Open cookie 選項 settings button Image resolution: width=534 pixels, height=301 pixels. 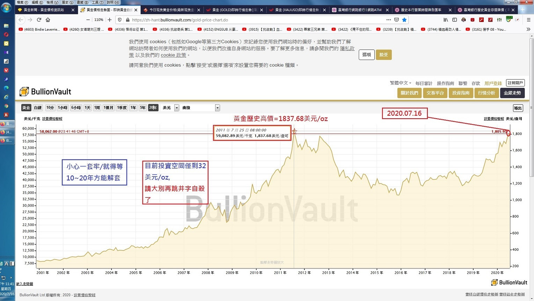(367, 55)
